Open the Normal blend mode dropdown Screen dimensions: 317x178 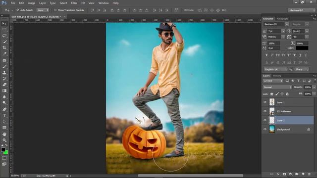pyautogui.click(x=277, y=87)
